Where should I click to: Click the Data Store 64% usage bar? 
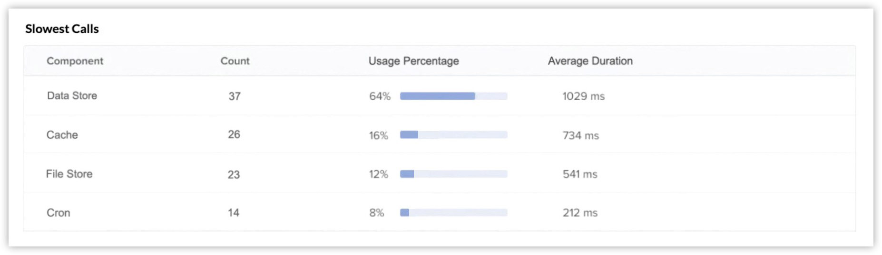(453, 96)
